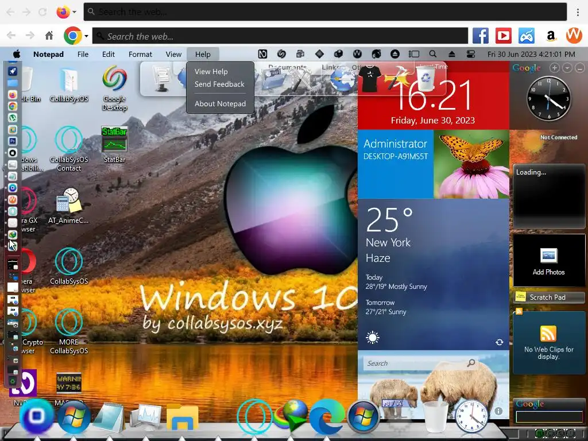Image resolution: width=588 pixels, height=441 pixels.
Task: Open the YouTube shortcut icon
Action: 503,36
